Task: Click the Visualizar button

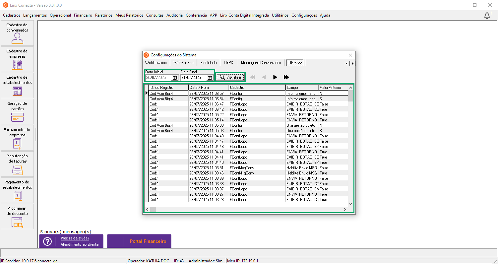Action: [230, 77]
